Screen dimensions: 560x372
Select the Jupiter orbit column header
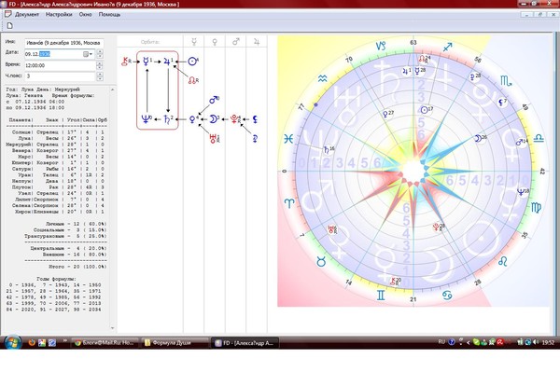pos(257,42)
